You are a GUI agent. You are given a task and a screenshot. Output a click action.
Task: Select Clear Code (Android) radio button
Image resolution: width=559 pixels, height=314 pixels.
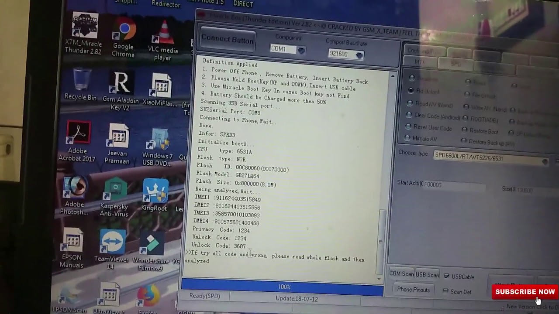(x=432, y=116)
